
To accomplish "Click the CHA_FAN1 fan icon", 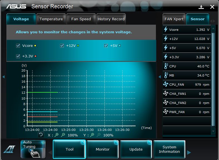I will pyautogui.click(x=166, y=93).
